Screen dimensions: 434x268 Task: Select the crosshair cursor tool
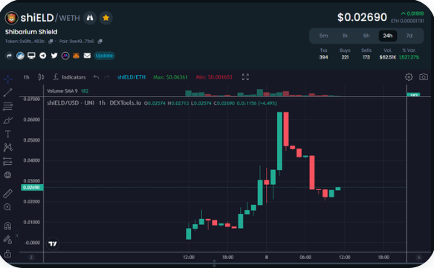tap(7, 79)
